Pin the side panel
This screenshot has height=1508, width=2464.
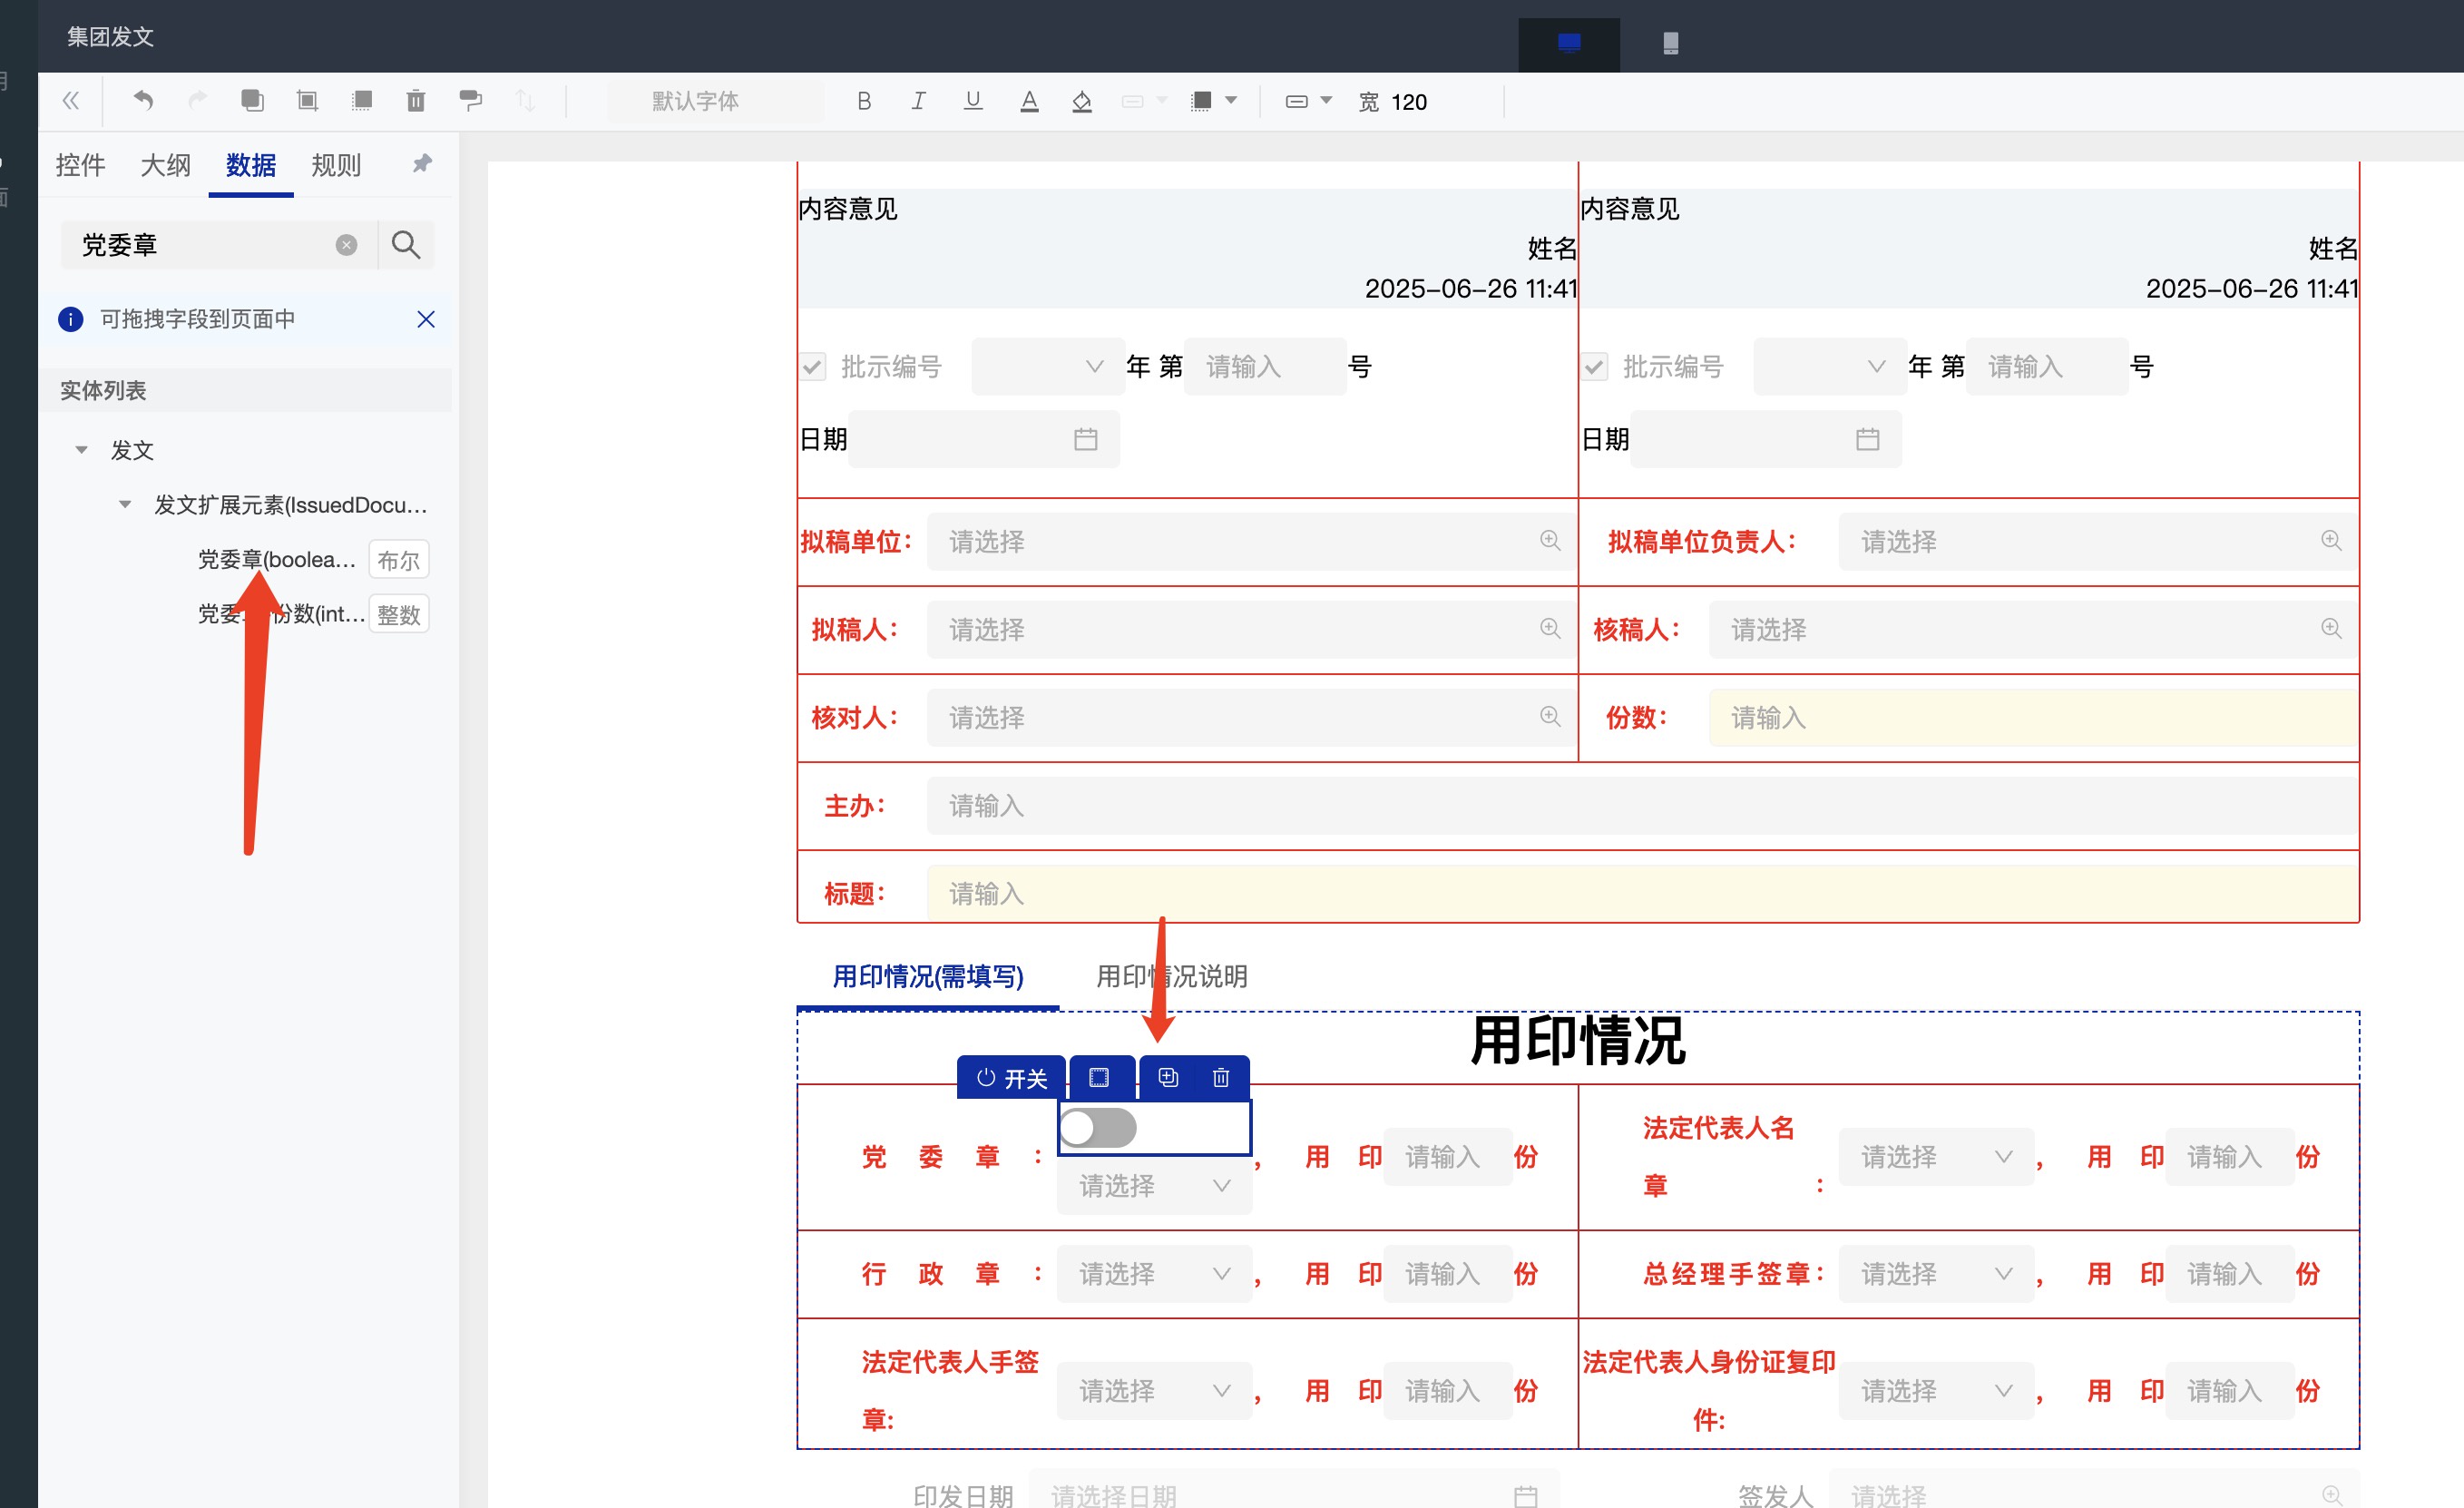click(422, 164)
